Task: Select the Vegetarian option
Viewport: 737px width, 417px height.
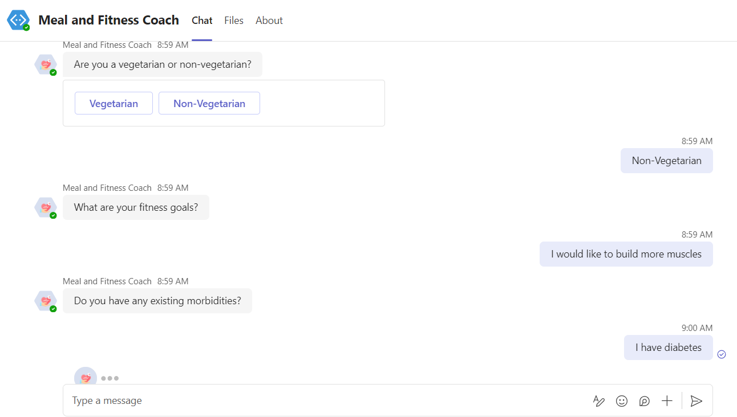Action: [114, 103]
